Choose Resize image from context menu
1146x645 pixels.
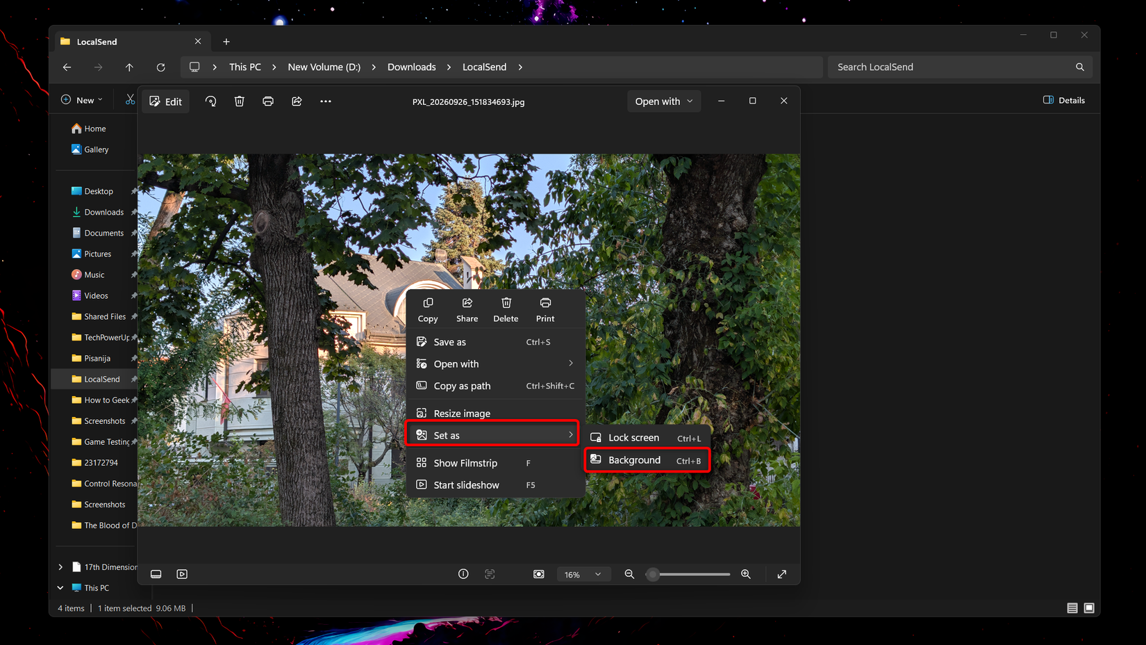click(x=495, y=414)
